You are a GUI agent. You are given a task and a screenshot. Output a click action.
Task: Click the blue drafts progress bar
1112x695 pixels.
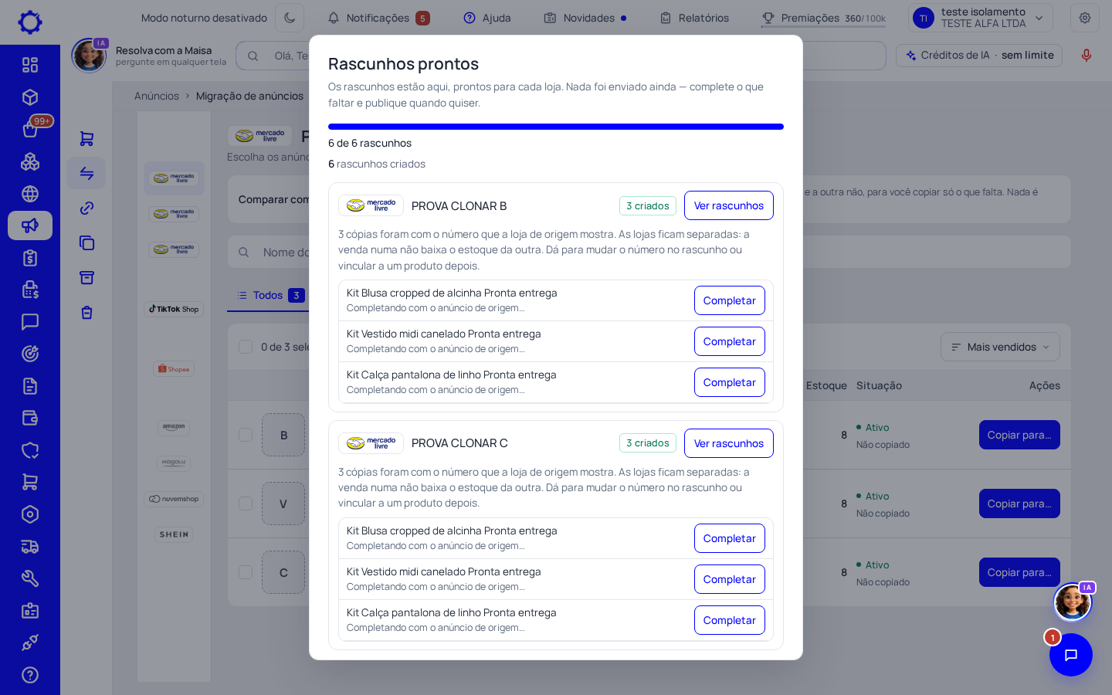coord(556,127)
